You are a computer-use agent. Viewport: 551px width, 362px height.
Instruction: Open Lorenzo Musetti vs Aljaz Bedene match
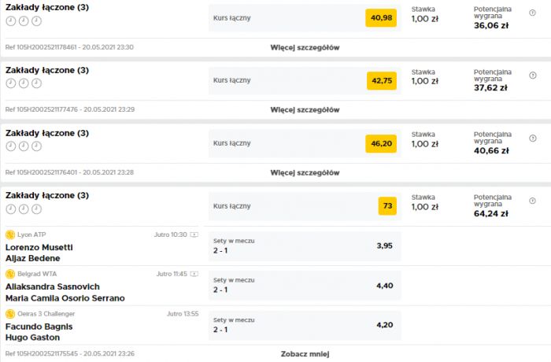click(39, 253)
